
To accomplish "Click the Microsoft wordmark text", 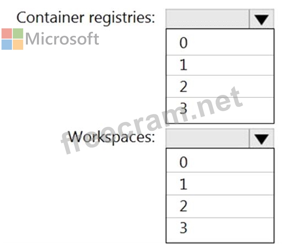I will pyautogui.click(x=62, y=39).
